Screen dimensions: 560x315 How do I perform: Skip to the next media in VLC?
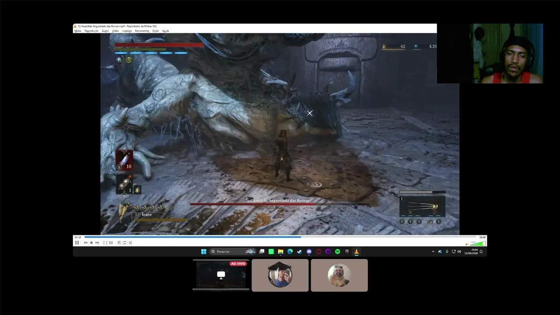tap(97, 243)
